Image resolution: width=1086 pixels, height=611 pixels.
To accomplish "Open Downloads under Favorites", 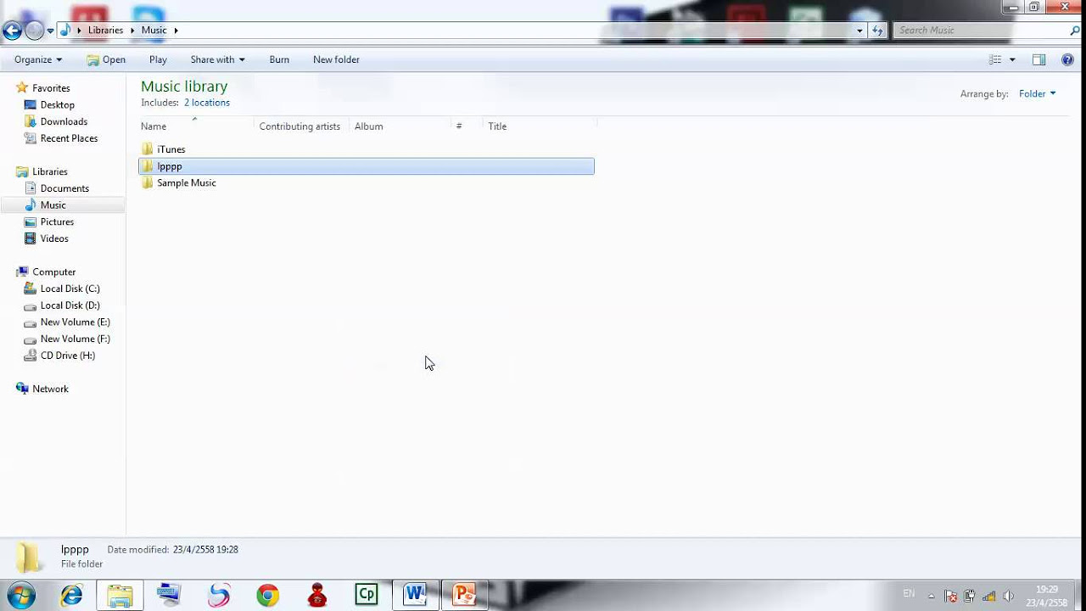I will click(64, 121).
